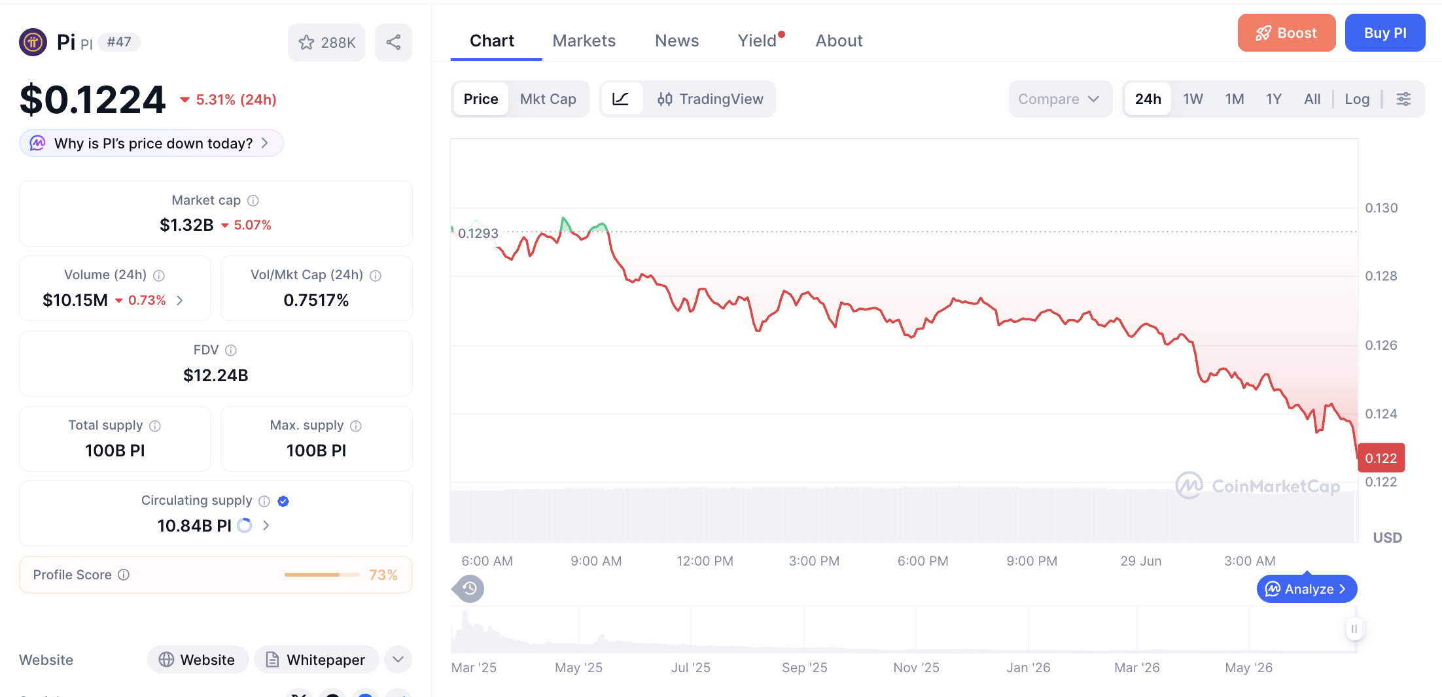Click the Boost button
Image resolution: width=1442 pixels, height=697 pixels.
[1286, 33]
